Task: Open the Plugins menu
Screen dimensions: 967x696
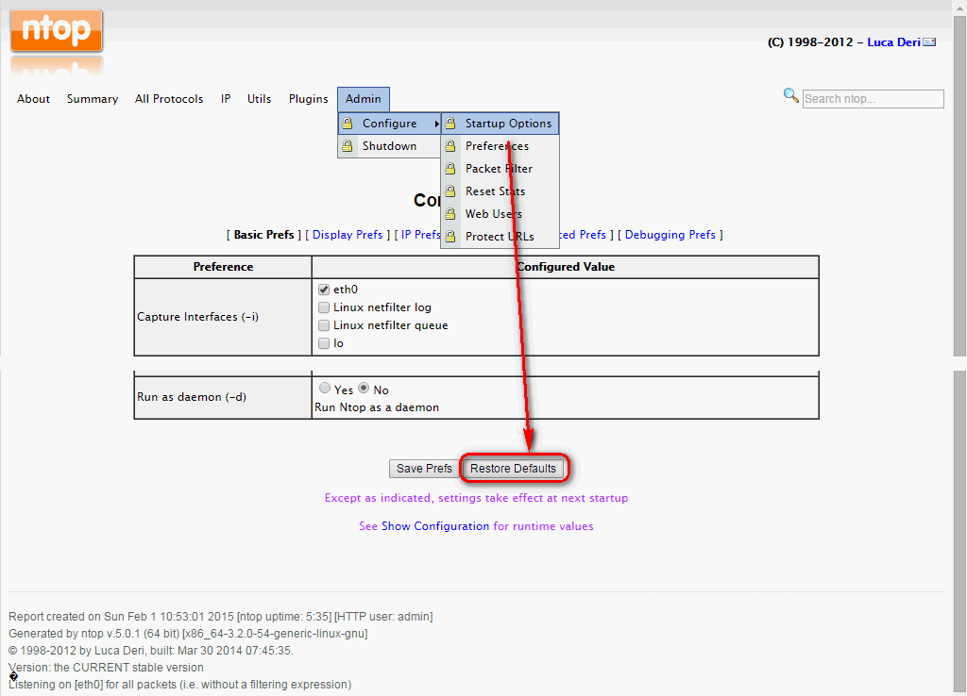Action: [309, 98]
